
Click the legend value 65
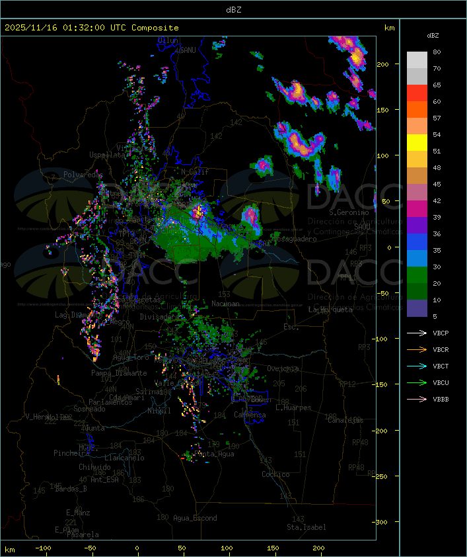tap(437, 85)
